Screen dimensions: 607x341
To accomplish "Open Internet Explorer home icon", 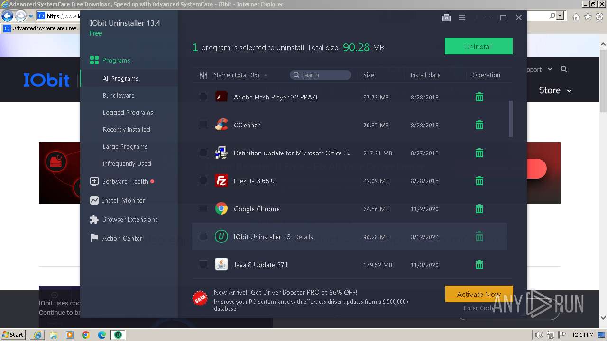I will click(x=576, y=17).
